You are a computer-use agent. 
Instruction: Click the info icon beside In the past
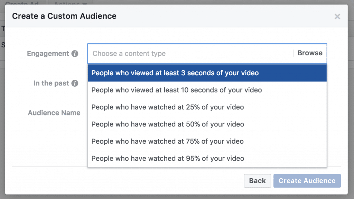click(x=75, y=83)
